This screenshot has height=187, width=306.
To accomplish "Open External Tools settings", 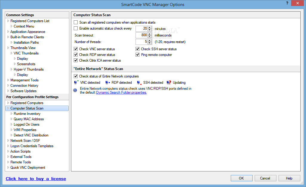I will (21, 157).
